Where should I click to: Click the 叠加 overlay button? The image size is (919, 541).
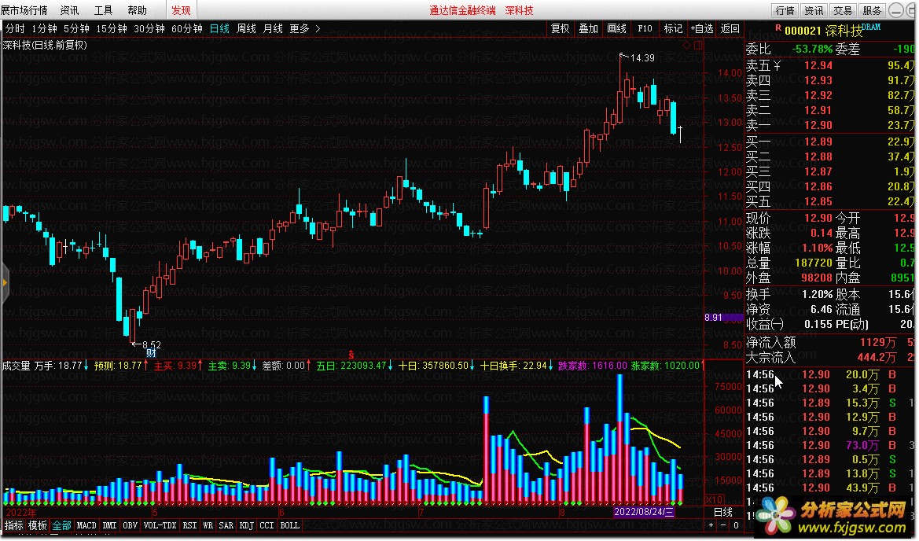[589, 28]
